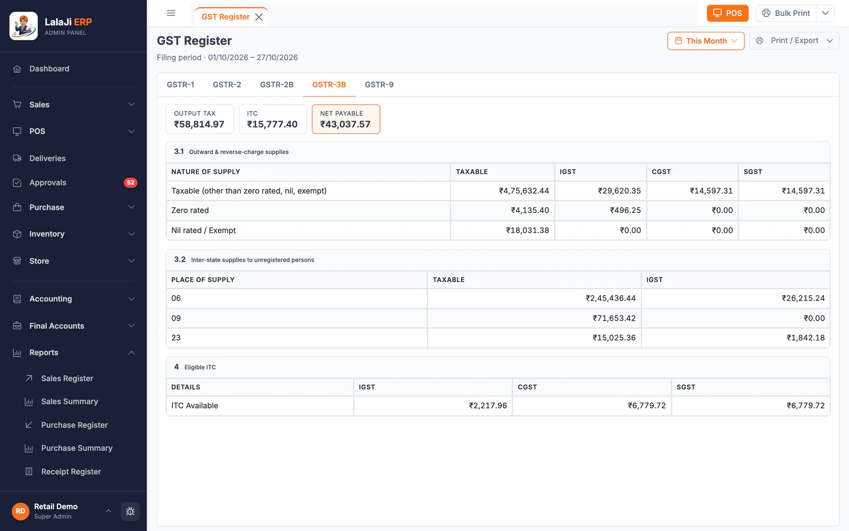Click the Approvals 52 badge
This screenshot has height=531, width=849.
131,183
